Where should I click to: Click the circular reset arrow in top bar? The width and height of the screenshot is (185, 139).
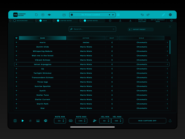(36, 15)
